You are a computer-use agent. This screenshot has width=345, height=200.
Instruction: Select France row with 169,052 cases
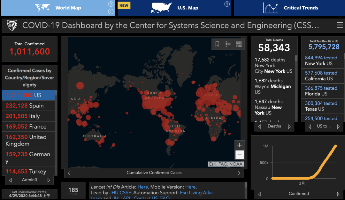28,127
